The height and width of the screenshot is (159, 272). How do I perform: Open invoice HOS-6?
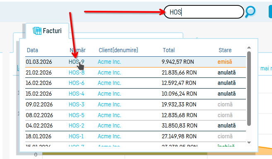click(x=77, y=83)
